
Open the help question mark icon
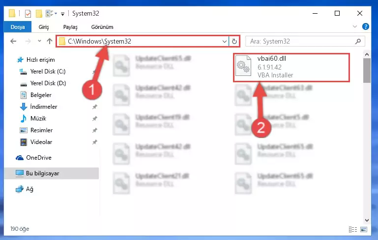click(x=365, y=26)
